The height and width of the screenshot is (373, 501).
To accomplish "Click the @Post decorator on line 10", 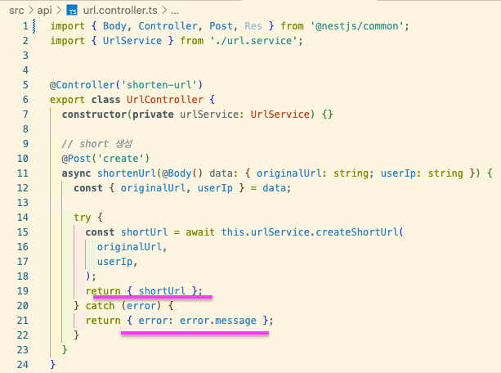I will tap(76, 159).
